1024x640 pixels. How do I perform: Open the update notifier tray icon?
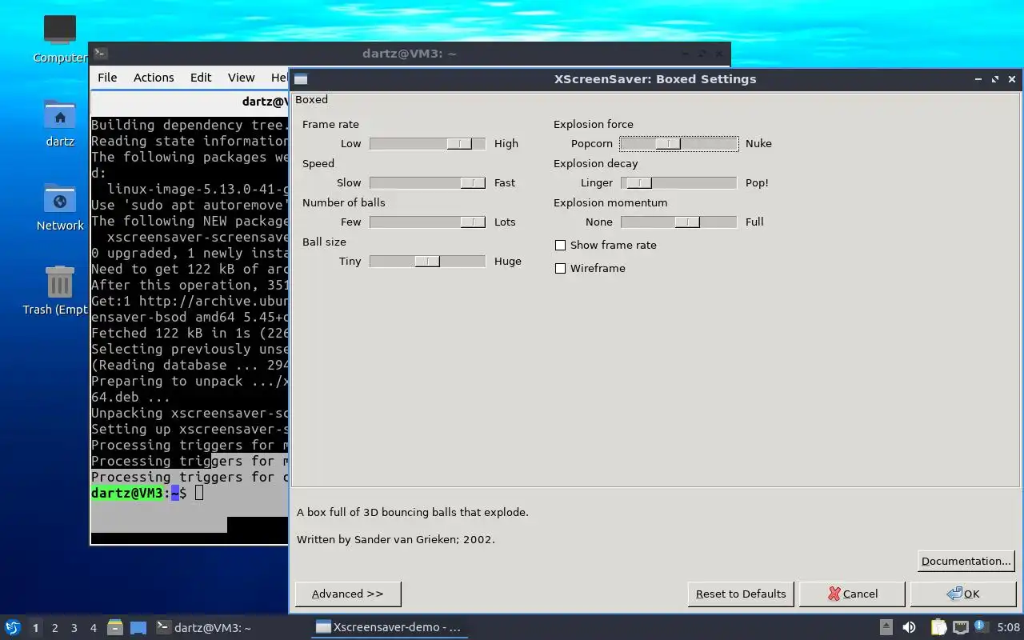981,626
